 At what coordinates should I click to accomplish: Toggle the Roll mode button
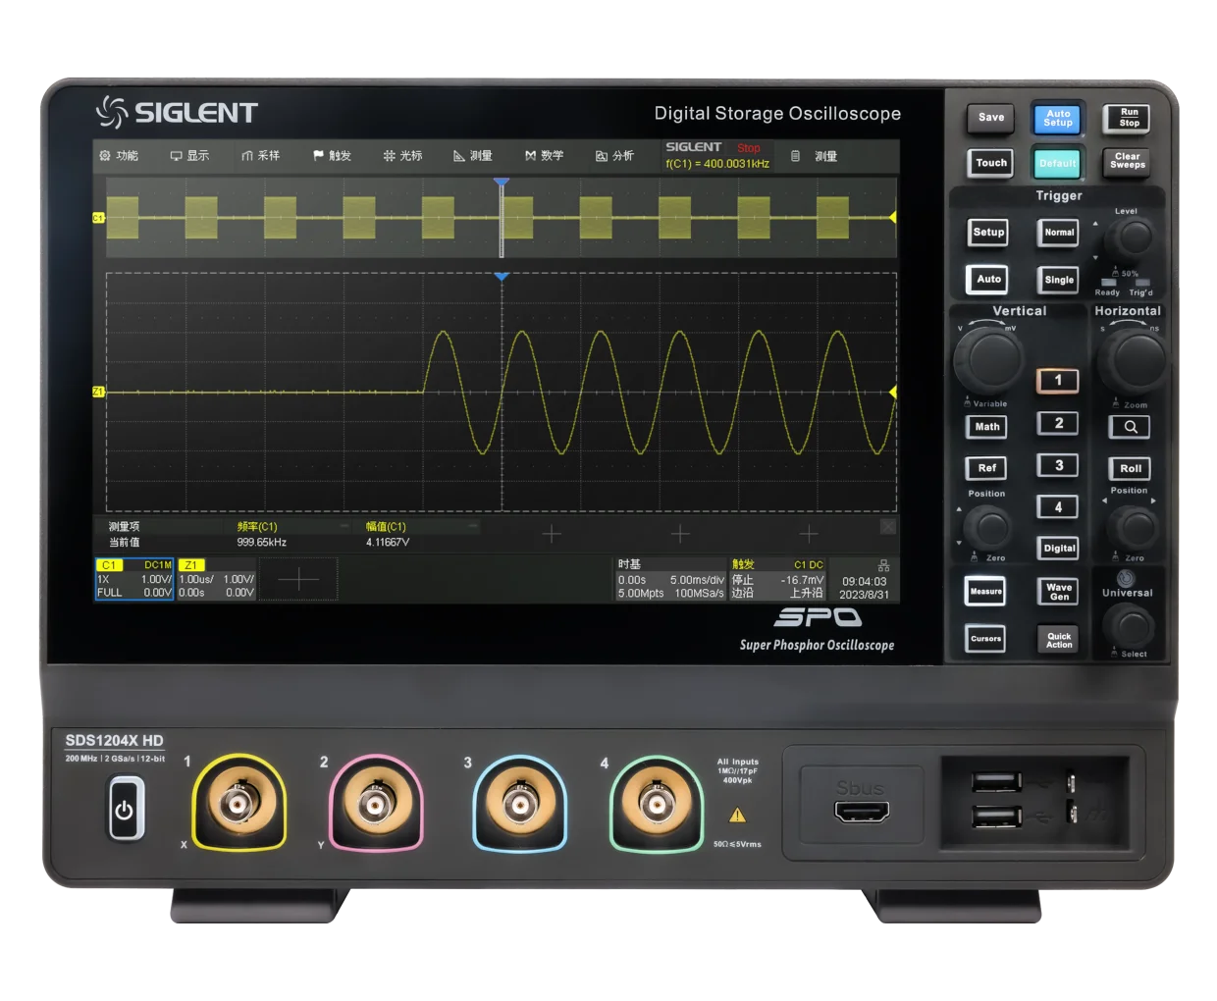[x=1131, y=468]
